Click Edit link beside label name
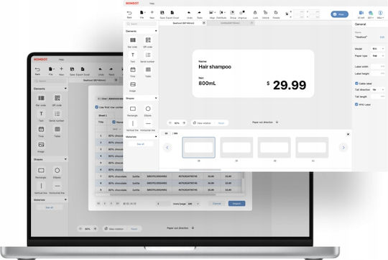This screenshot has width=388, height=260. pos(382,37)
